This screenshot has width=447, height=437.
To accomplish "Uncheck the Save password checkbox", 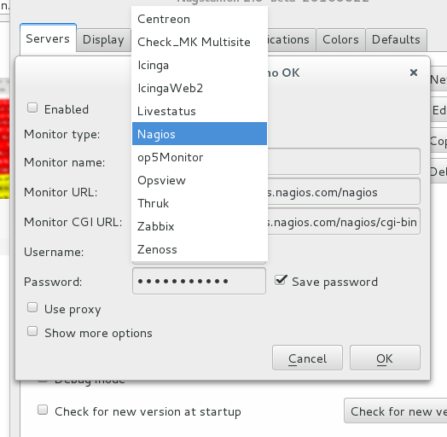I will coord(281,280).
